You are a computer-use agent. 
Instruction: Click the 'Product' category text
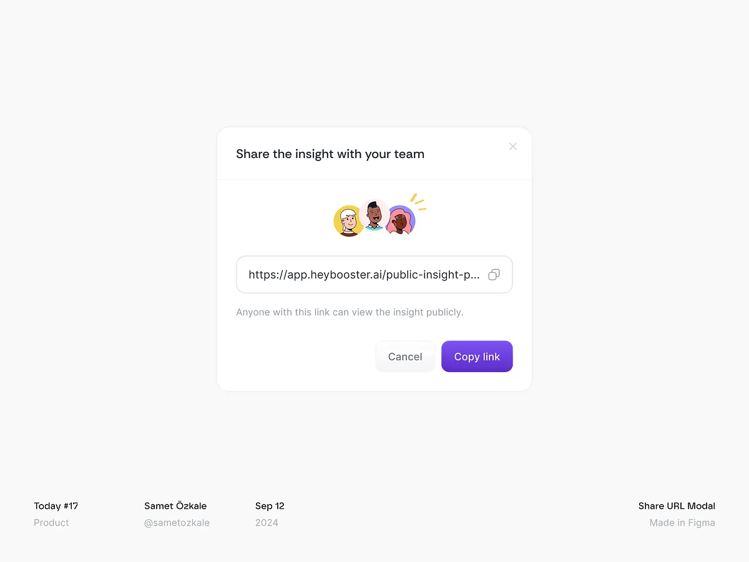tap(51, 523)
